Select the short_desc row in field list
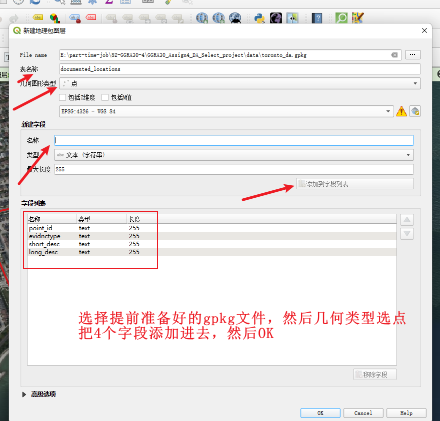Viewport: 440px width, 421px height. click(x=212, y=244)
